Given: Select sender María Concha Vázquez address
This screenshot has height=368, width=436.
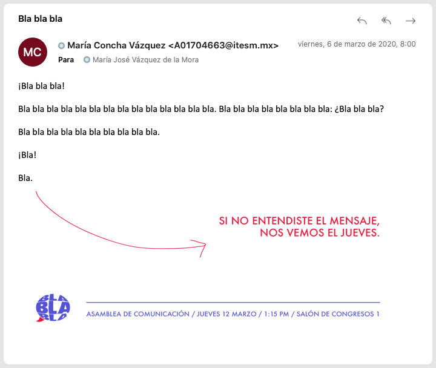Looking at the screenshot, I should click(173, 45).
